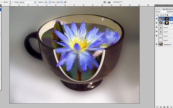
Task: Hide Layer 5 visibility eye
Action: [157, 27]
